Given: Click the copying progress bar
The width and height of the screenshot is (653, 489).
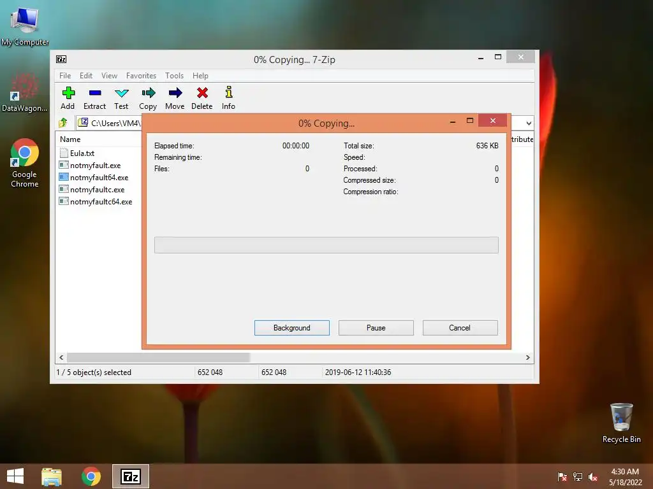Looking at the screenshot, I should (326, 245).
